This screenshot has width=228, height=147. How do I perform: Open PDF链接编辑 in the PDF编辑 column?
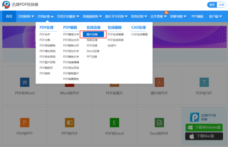pyautogui.click(x=71, y=62)
